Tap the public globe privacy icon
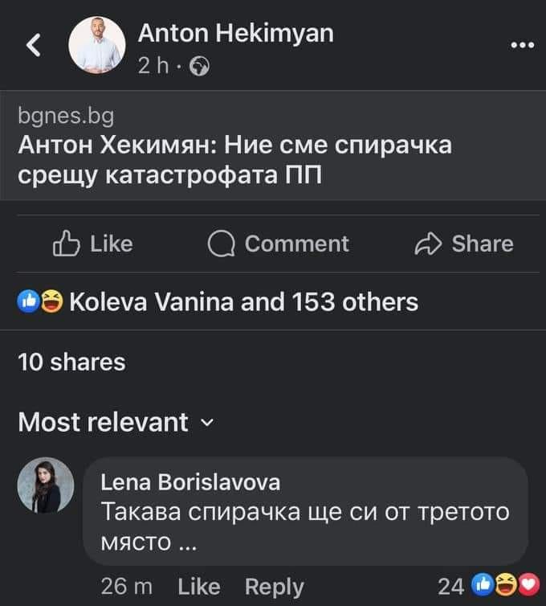The height and width of the screenshot is (606, 546). pos(199,66)
